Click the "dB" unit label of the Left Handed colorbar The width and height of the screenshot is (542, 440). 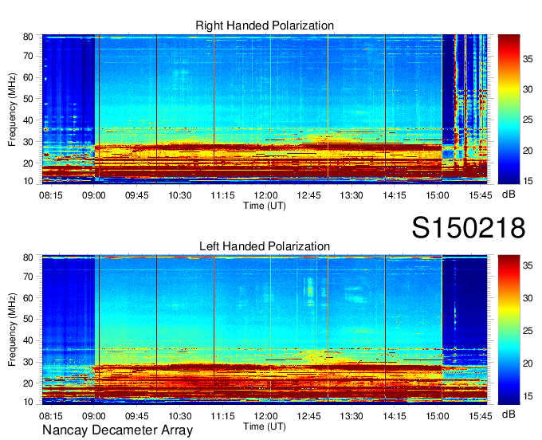click(x=509, y=414)
